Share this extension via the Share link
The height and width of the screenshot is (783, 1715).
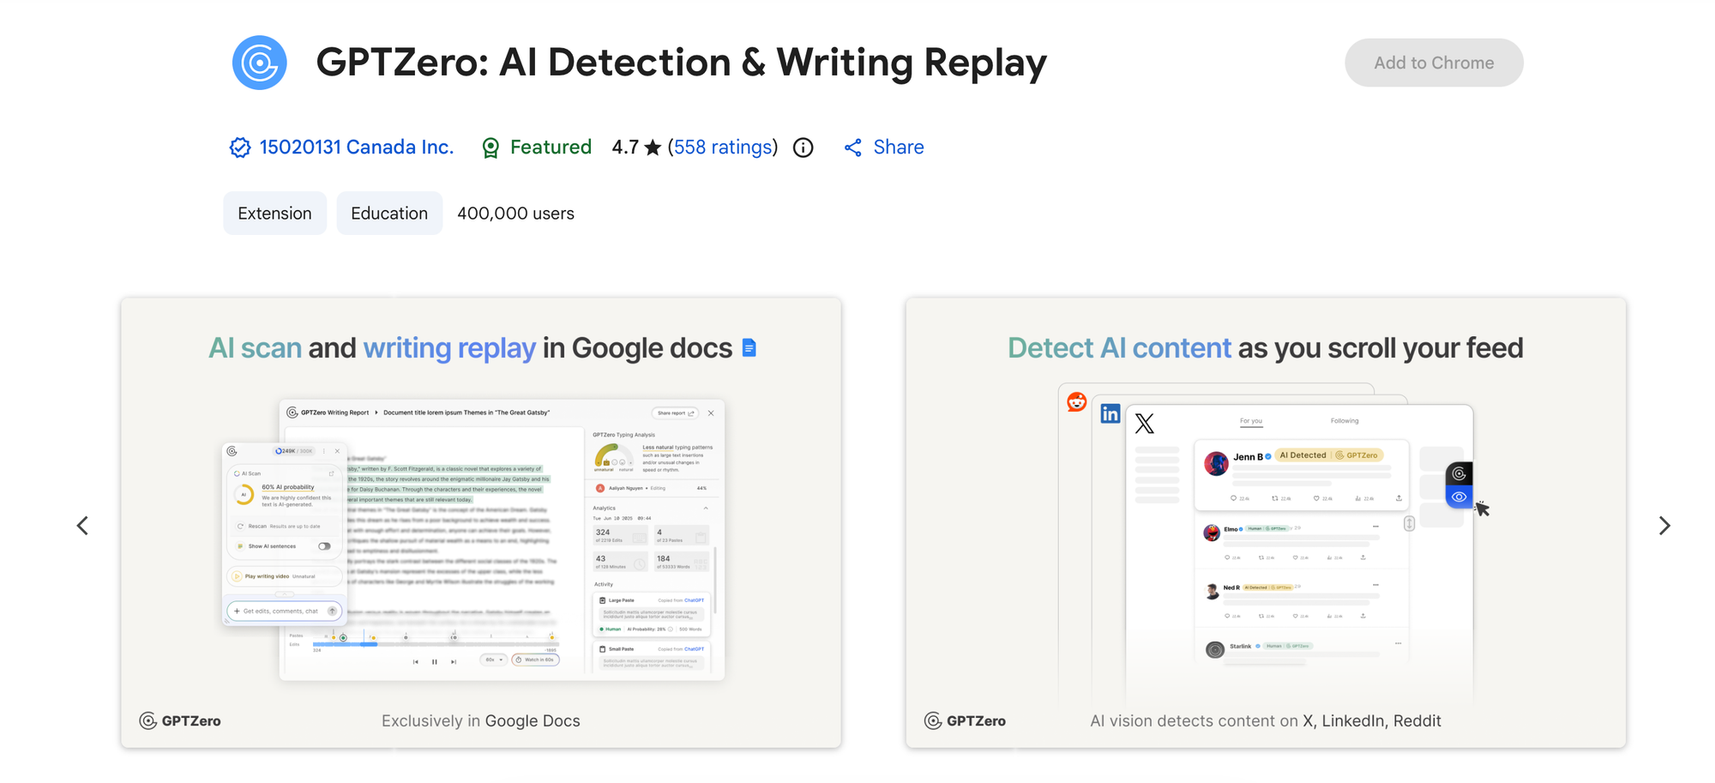click(884, 148)
